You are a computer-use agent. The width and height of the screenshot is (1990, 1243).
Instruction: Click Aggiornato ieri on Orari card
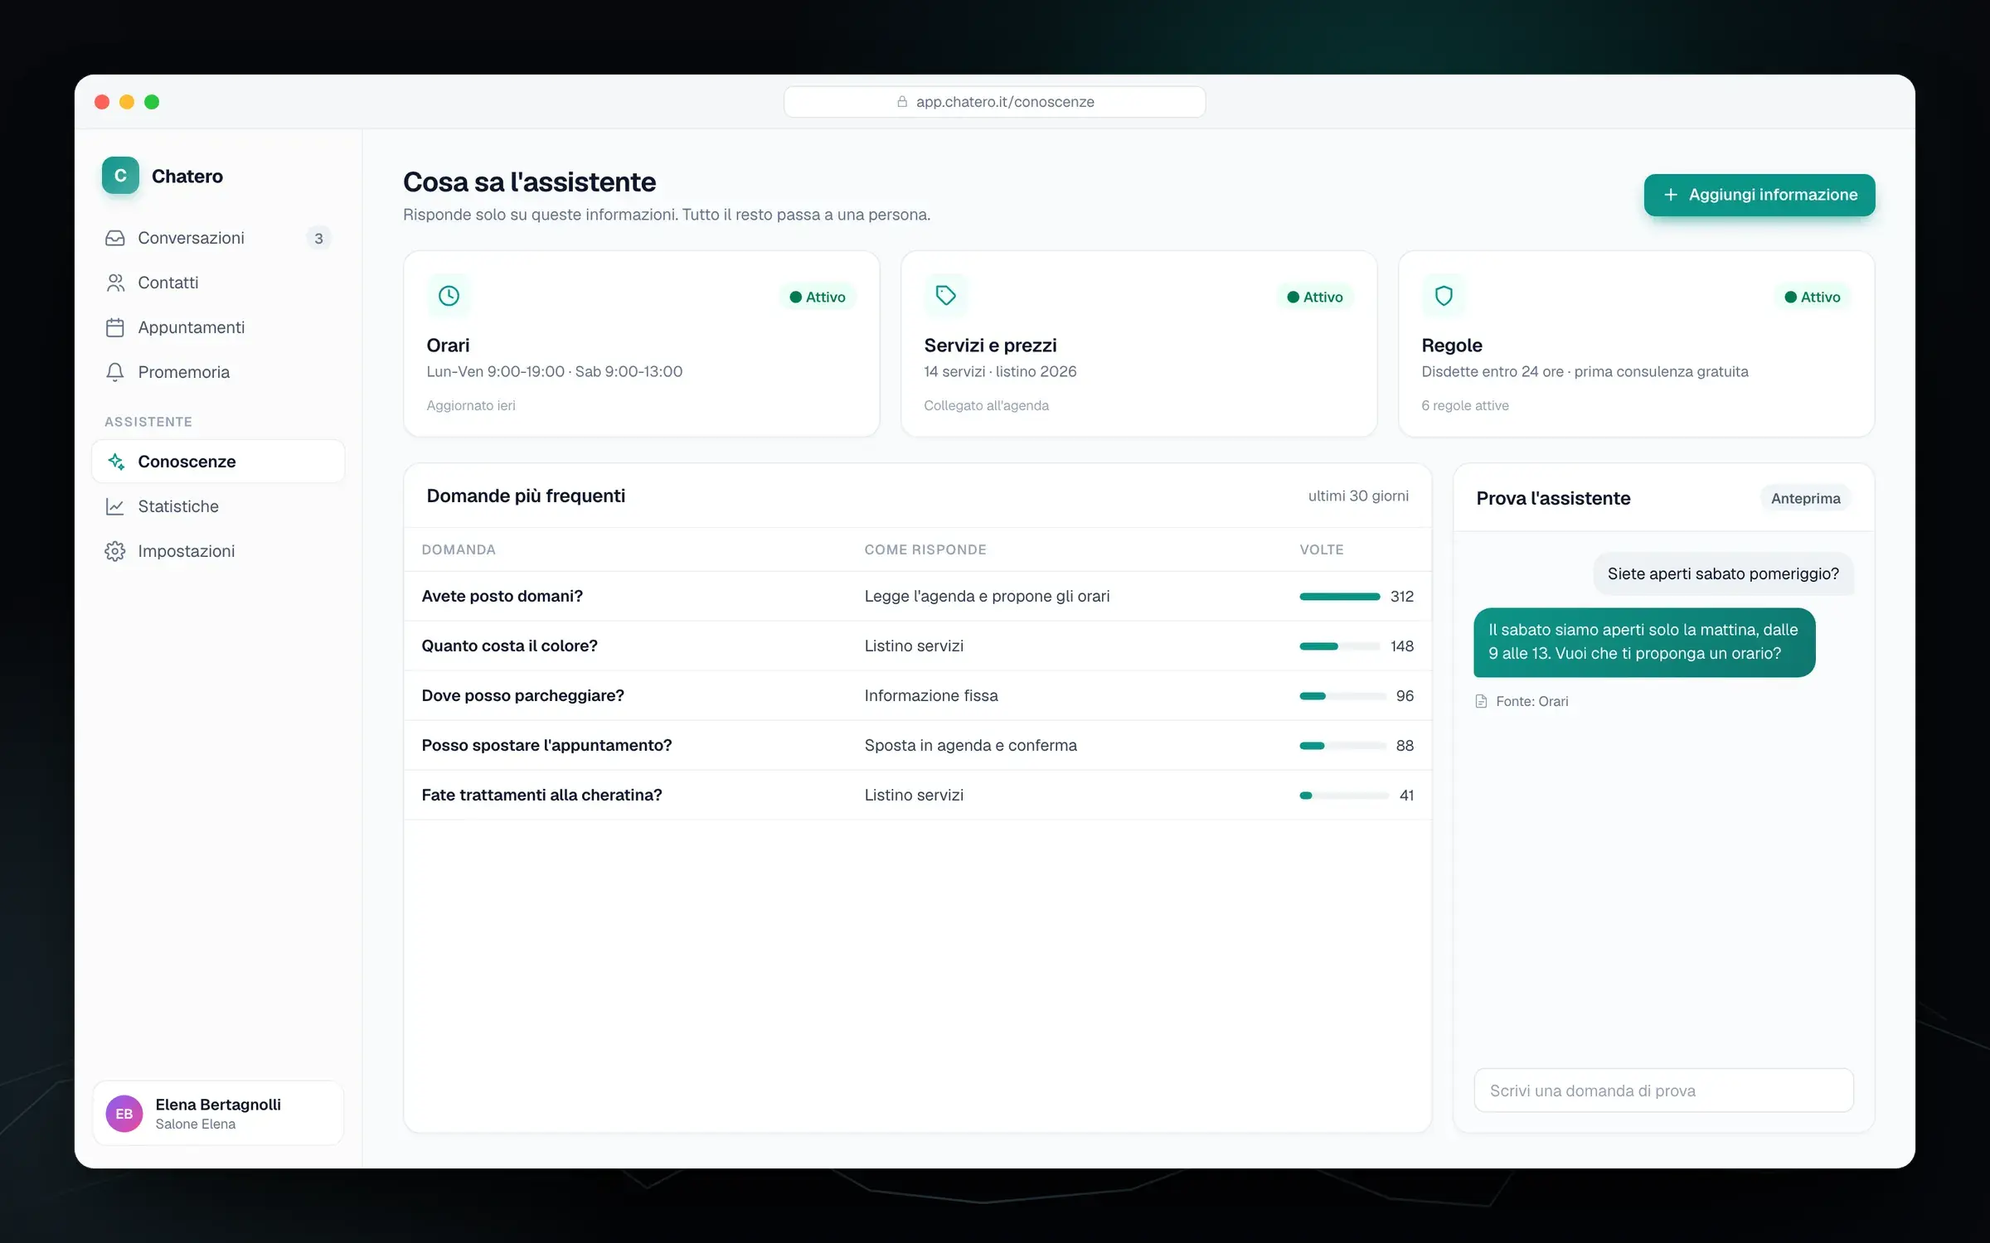(x=471, y=405)
